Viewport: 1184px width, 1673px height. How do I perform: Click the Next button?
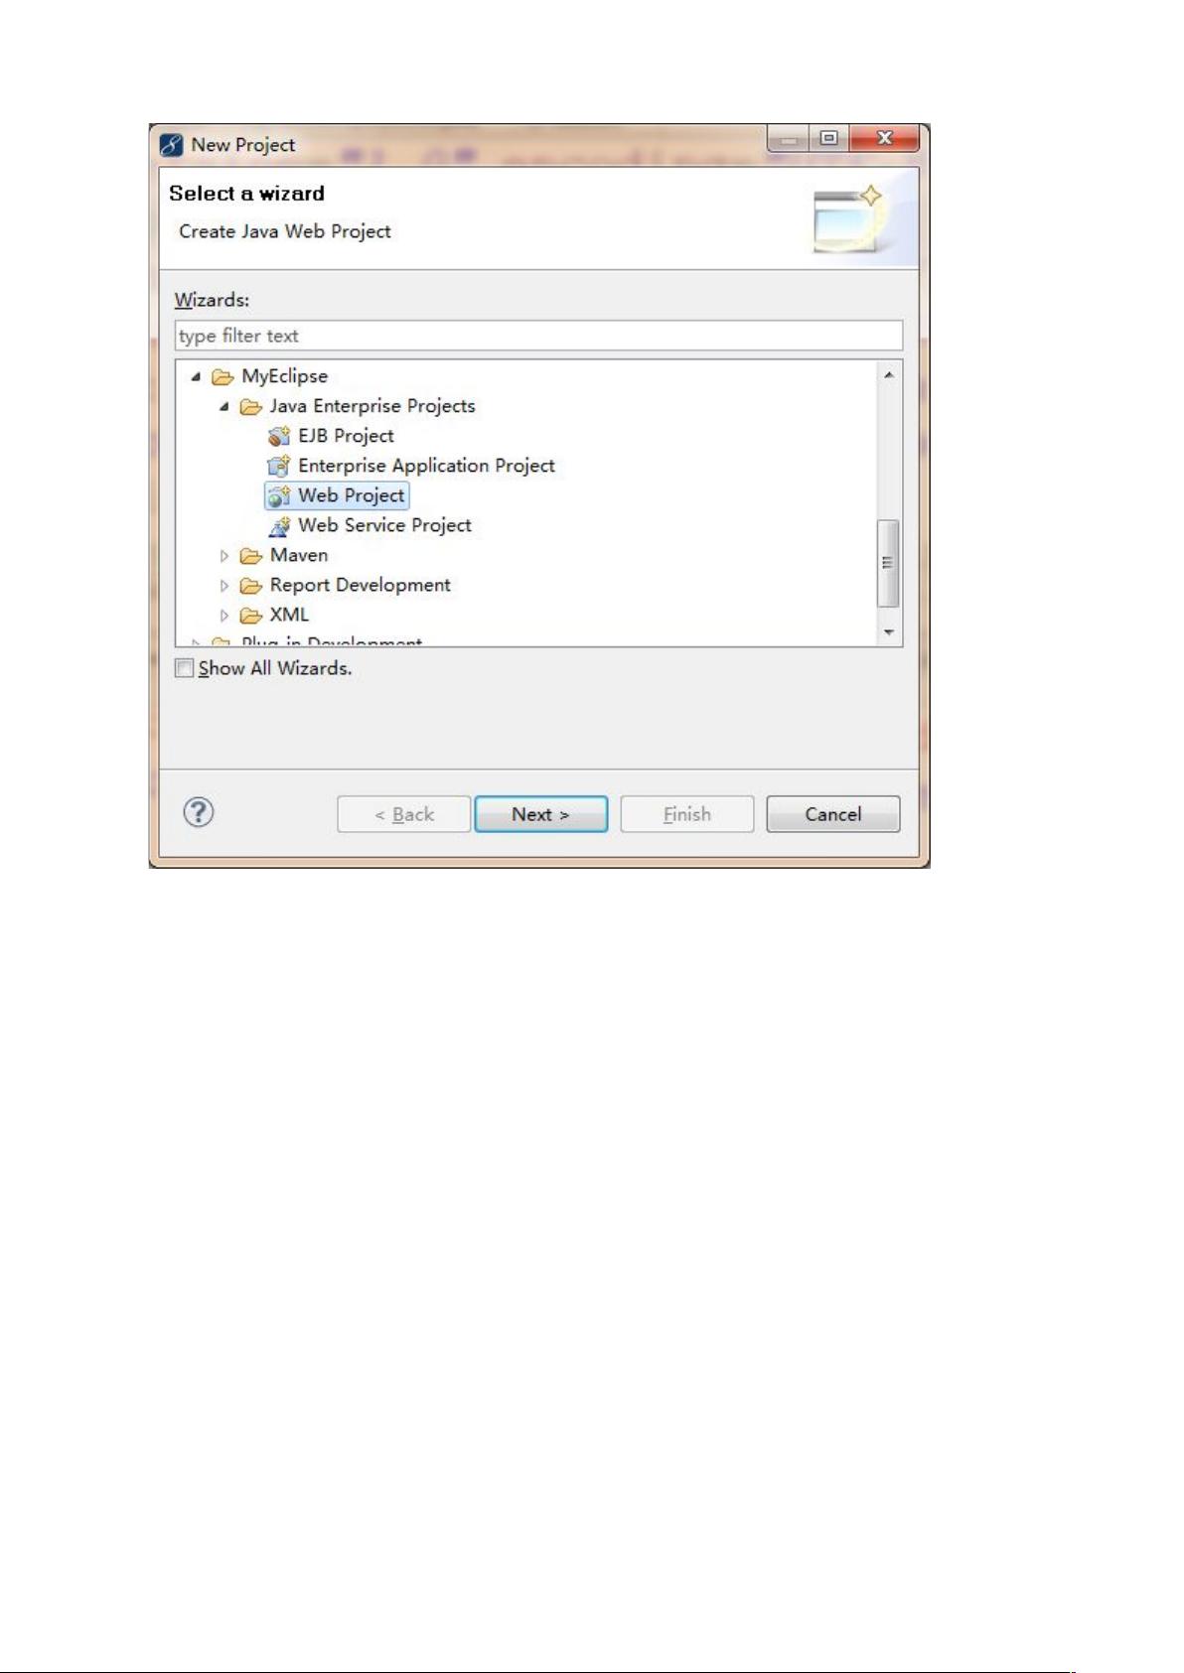click(x=541, y=814)
